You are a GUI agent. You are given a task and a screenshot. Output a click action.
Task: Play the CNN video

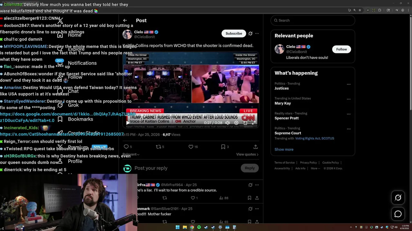point(128,123)
